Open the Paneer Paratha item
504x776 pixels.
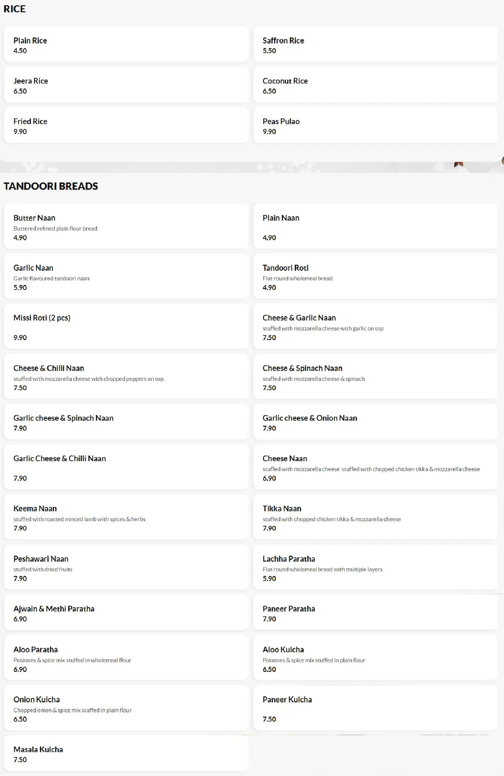tap(375, 612)
